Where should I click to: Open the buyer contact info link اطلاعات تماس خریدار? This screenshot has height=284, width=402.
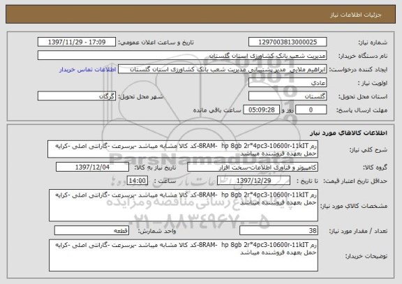(88, 70)
